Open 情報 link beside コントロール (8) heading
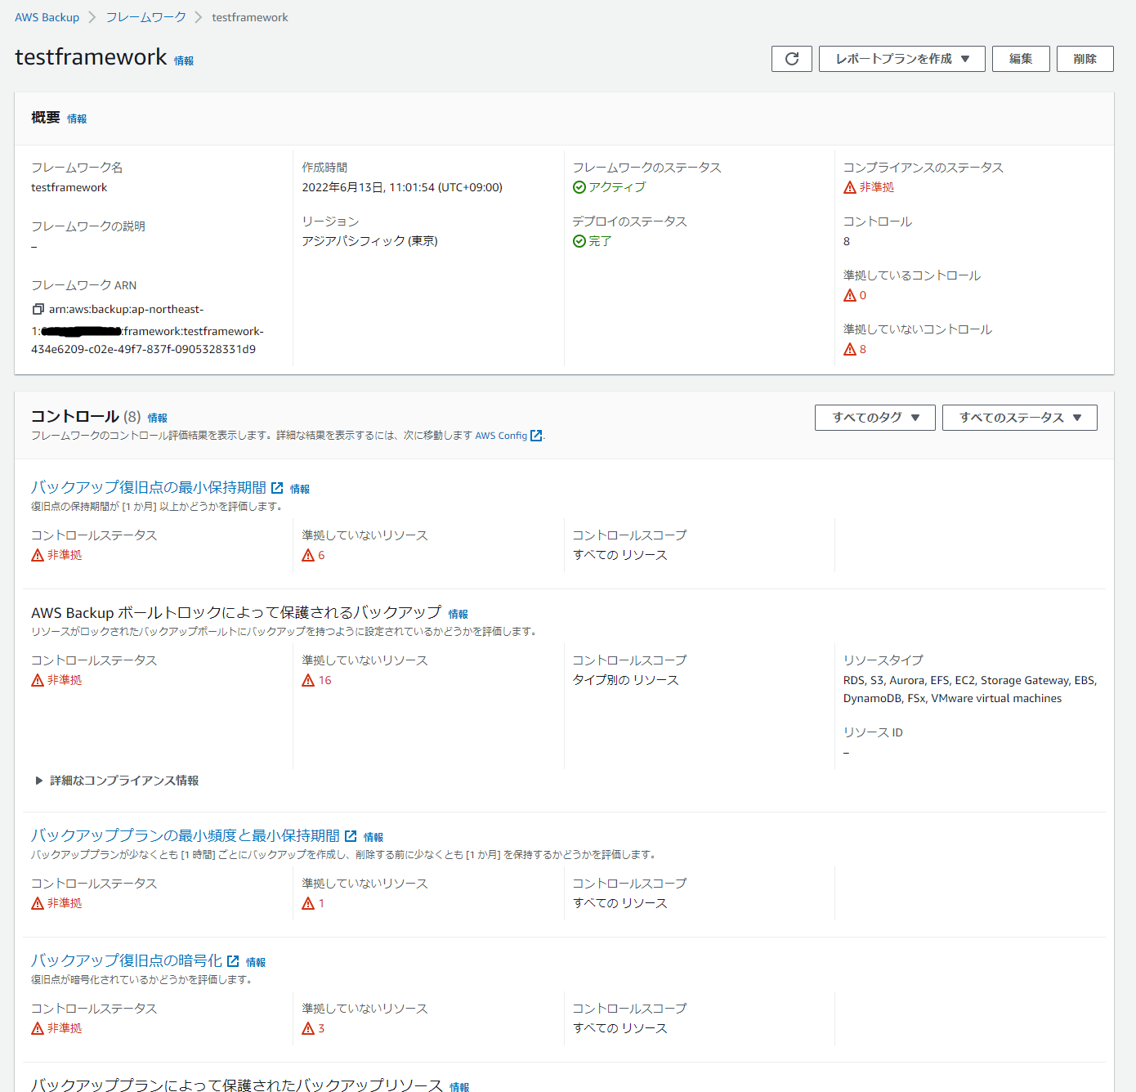The height and width of the screenshot is (1092, 1136). 158,418
